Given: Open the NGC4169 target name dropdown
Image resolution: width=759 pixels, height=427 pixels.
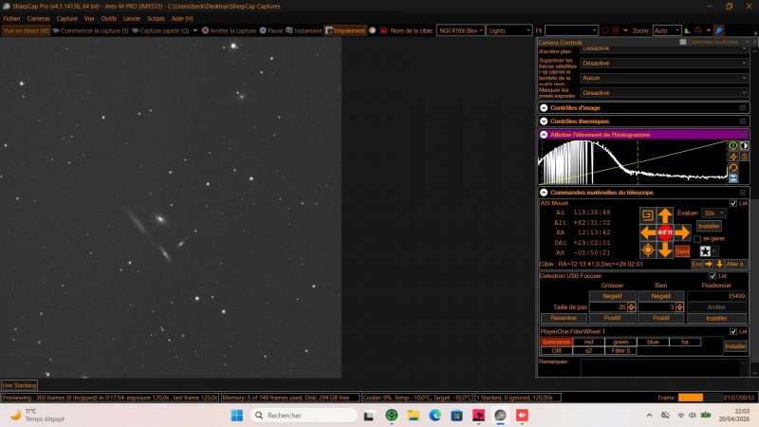Looking at the screenshot, I should (460, 30).
